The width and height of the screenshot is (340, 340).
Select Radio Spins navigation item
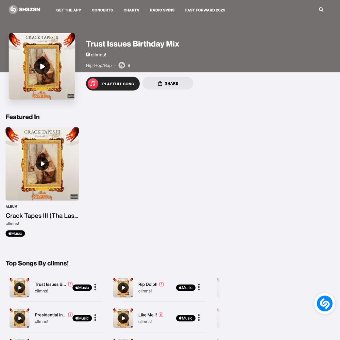tap(162, 10)
